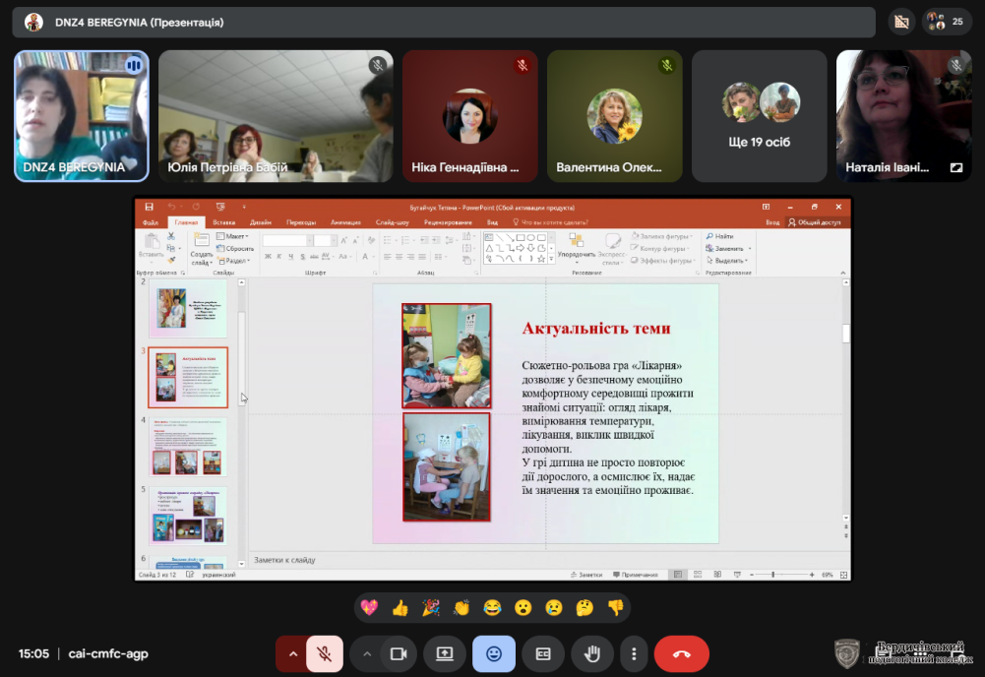Toggle the camera off
This screenshot has height=677, width=985.
399,653
